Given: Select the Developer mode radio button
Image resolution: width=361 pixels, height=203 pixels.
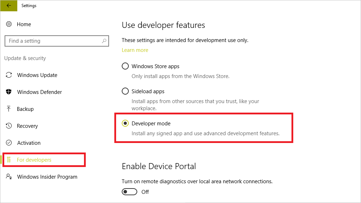Looking at the screenshot, I should tap(125, 124).
